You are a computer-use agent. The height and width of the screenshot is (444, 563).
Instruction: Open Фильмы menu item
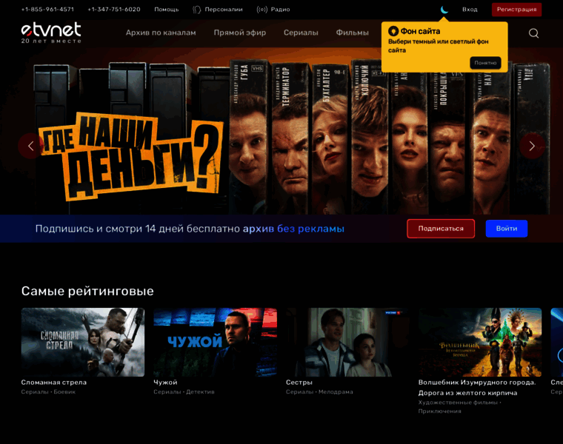click(x=352, y=33)
